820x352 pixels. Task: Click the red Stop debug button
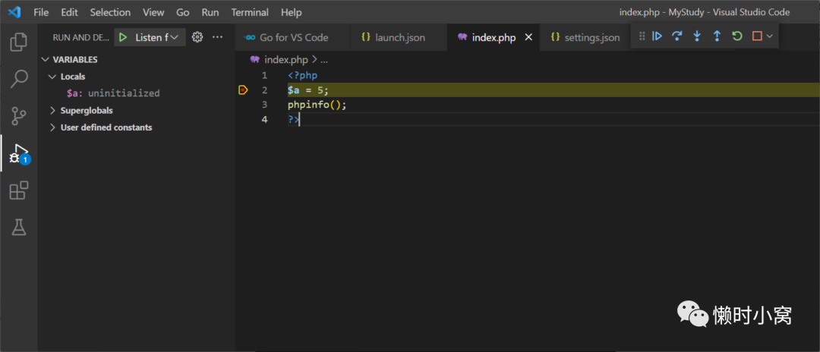pos(757,36)
